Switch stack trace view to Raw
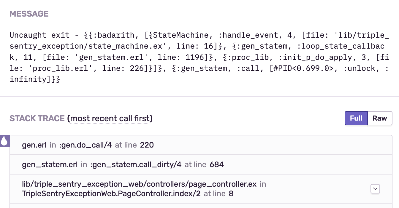Screen dimensions: 399x208 click(x=380, y=118)
